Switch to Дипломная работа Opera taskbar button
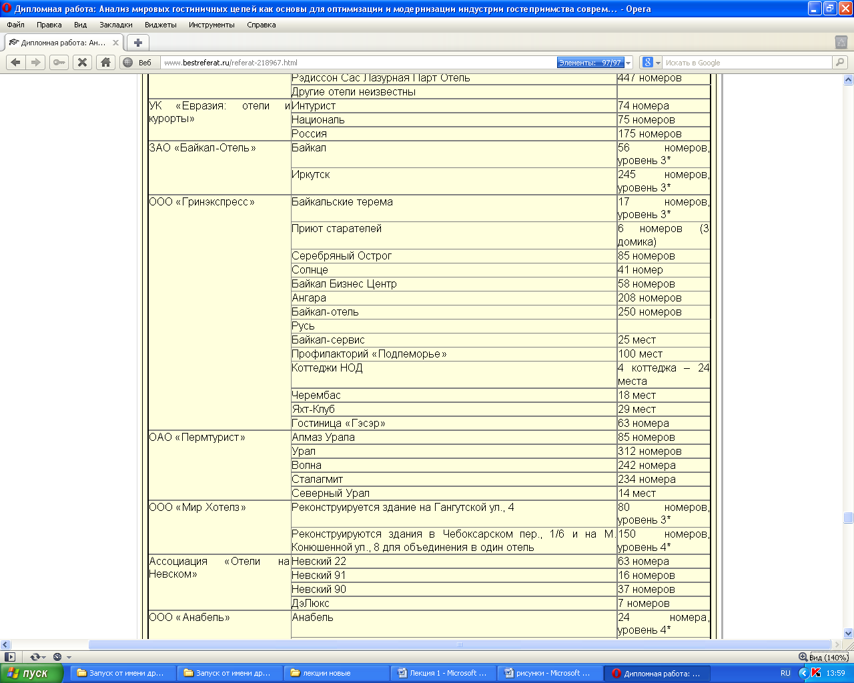 pos(657,673)
